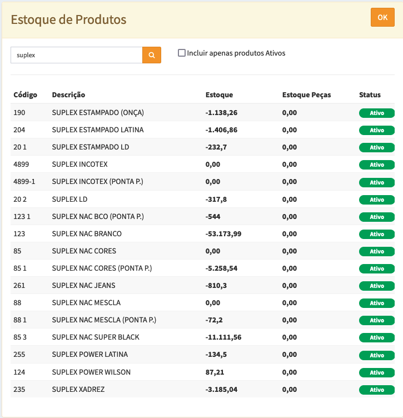This screenshot has width=403, height=418.
Task: Click the Estoque column header
Action: 219,95
